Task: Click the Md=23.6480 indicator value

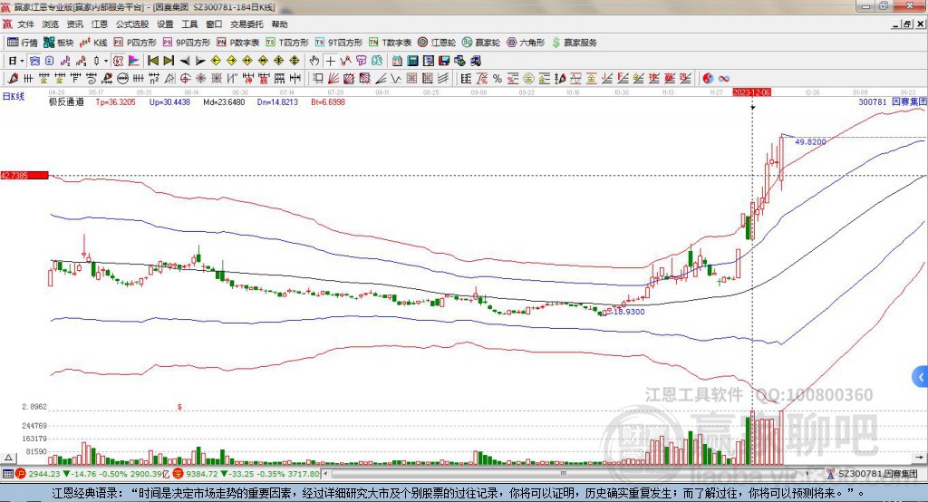Action: tap(225, 102)
